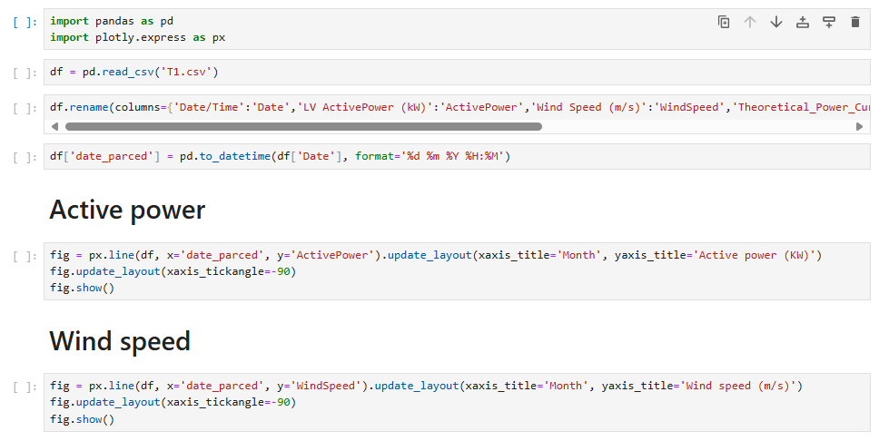The height and width of the screenshot is (441, 879).
Task: Focus the pd.read_csv('T1.csv') code cell
Action: (457, 72)
